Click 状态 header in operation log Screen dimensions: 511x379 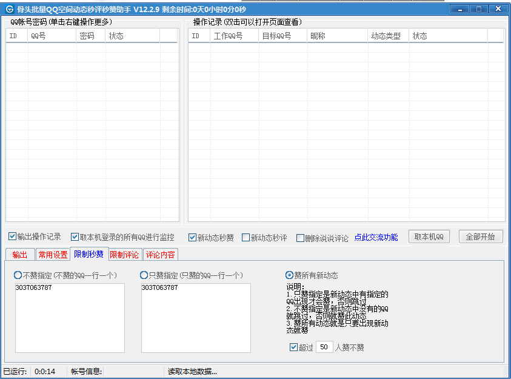(448, 36)
